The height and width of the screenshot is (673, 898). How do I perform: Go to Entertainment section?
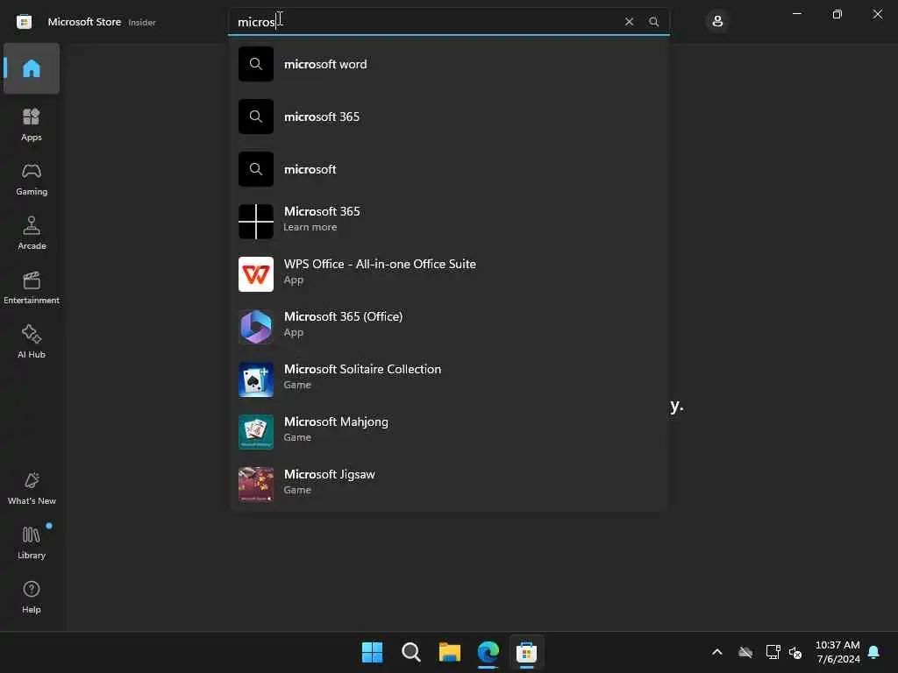pyautogui.click(x=32, y=287)
